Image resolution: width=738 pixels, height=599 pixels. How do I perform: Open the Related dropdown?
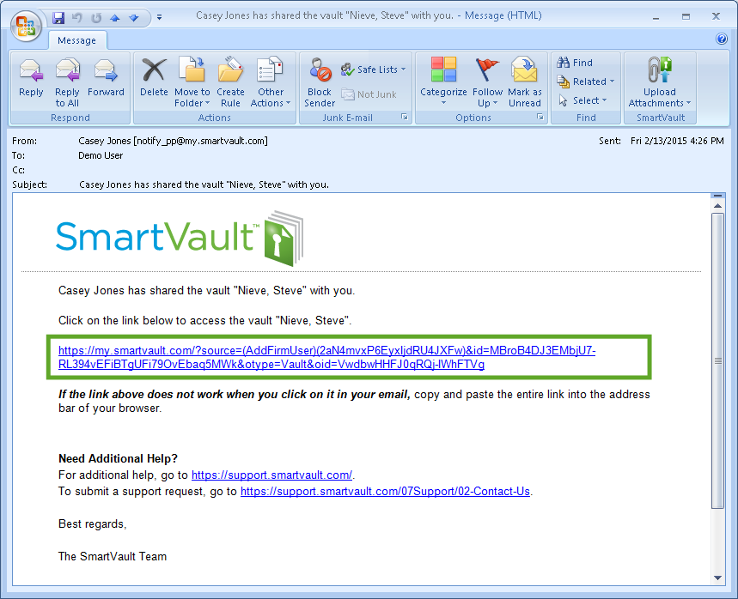coord(586,82)
